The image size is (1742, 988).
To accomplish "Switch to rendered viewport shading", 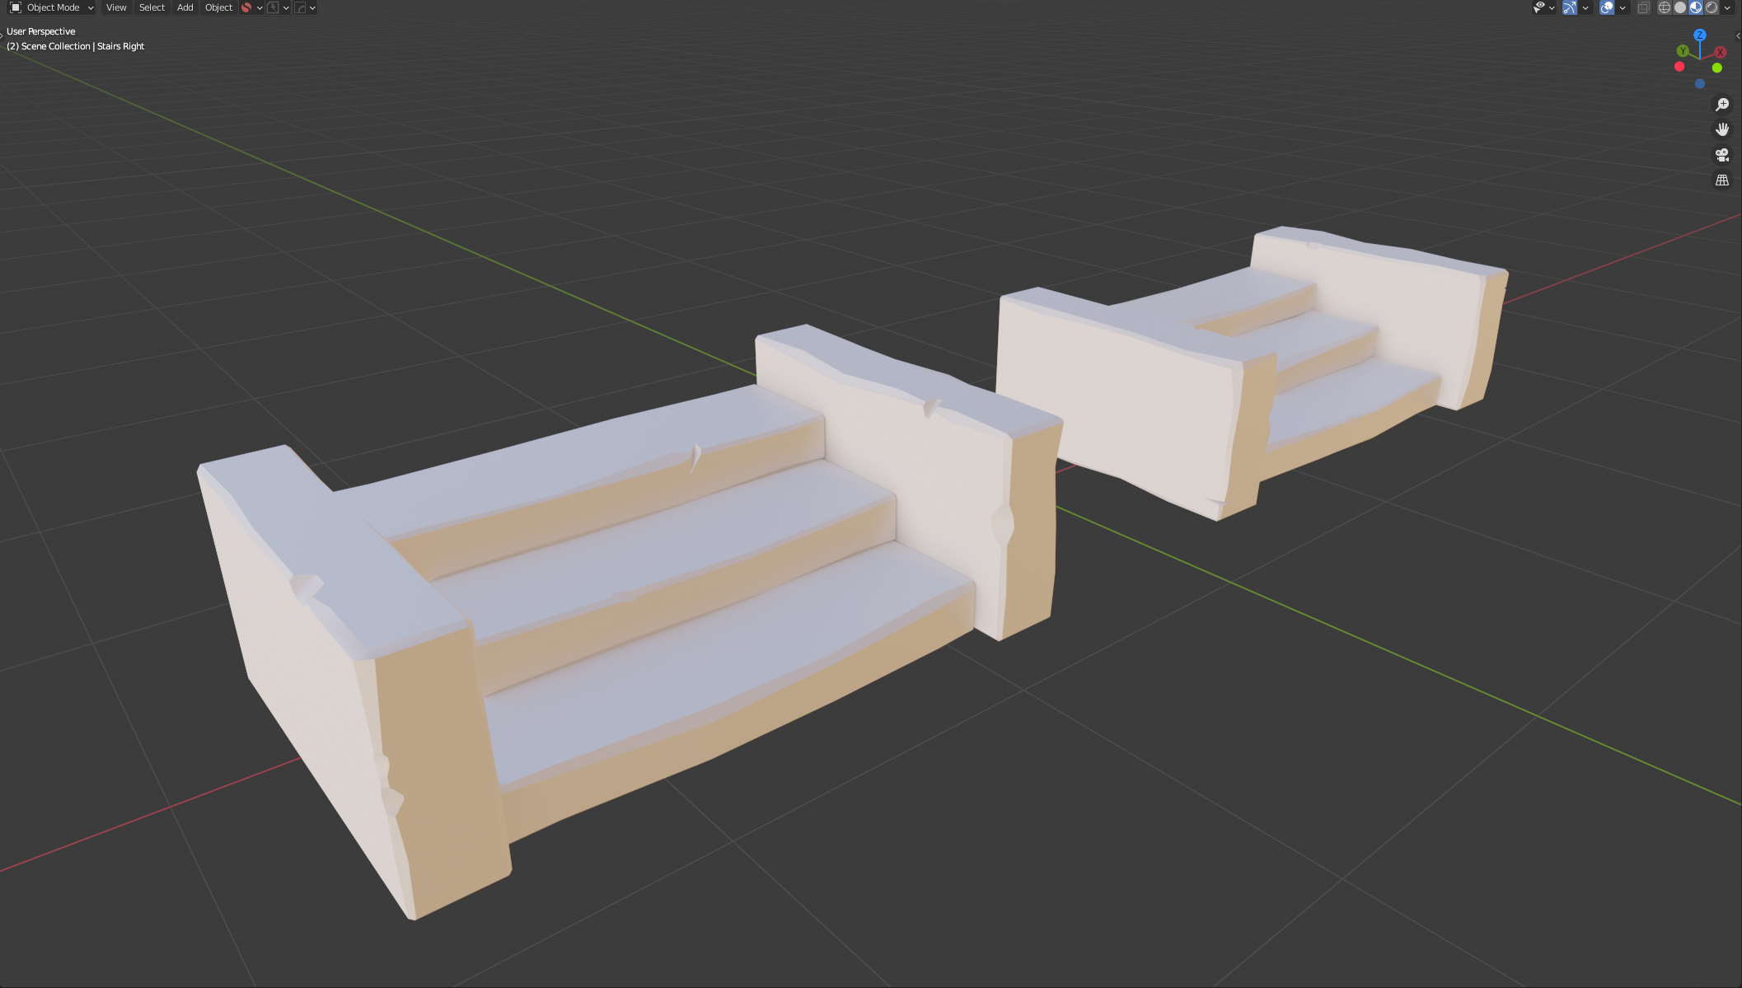I will tap(1712, 7).
